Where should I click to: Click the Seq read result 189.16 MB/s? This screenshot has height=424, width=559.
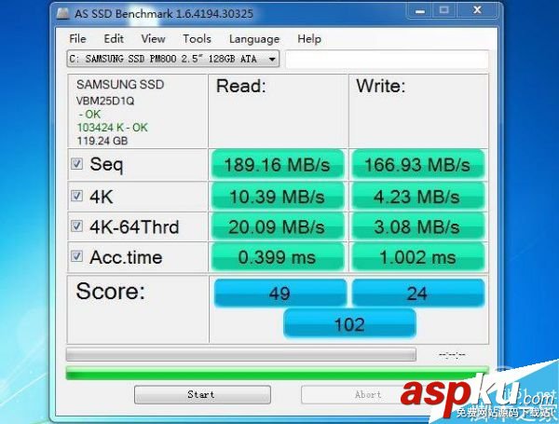tap(278, 164)
